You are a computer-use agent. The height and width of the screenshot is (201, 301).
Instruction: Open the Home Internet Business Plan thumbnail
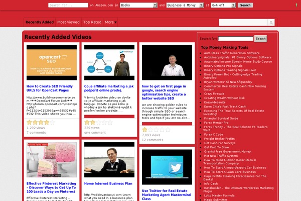(109, 160)
